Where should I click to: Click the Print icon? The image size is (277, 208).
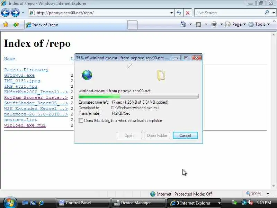coord(214,24)
